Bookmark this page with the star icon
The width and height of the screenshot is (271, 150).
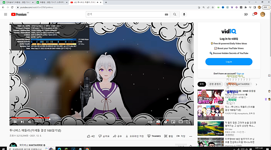click(x=213, y=7)
